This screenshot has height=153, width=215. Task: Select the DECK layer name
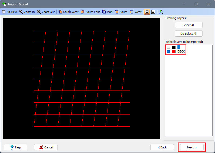pos(181,52)
